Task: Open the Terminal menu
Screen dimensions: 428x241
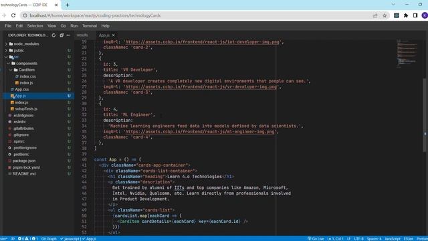Action: [x=90, y=26]
